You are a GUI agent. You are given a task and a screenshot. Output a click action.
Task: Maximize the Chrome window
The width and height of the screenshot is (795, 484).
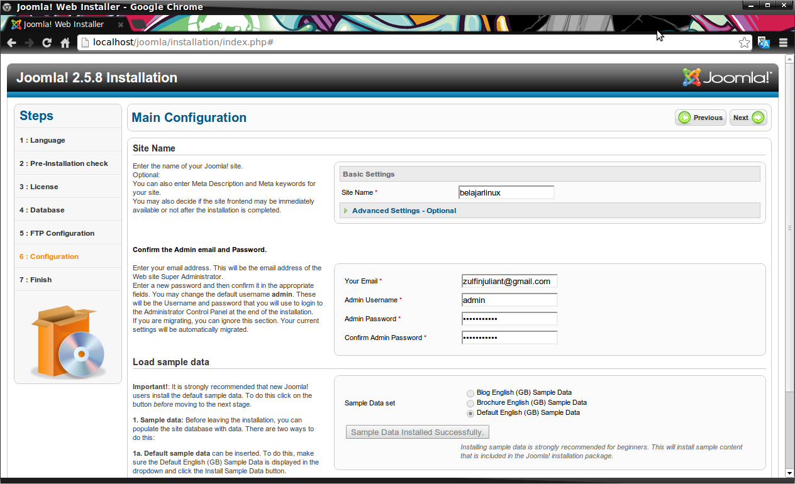(x=769, y=6)
